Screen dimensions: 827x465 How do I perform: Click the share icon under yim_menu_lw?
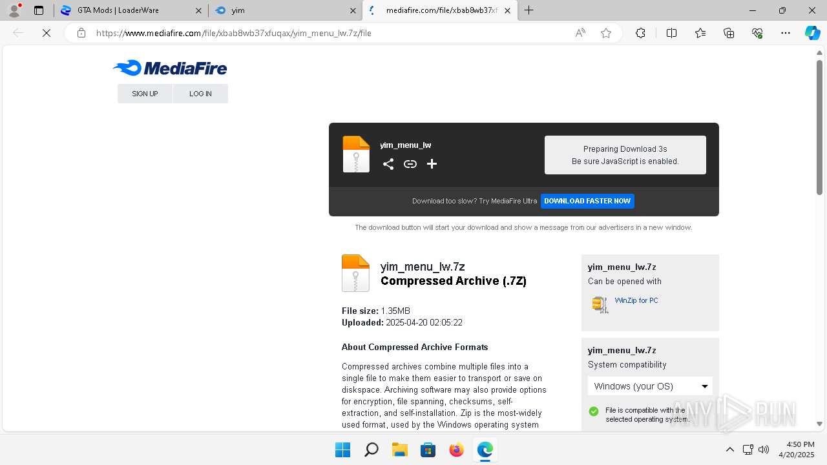click(x=388, y=164)
